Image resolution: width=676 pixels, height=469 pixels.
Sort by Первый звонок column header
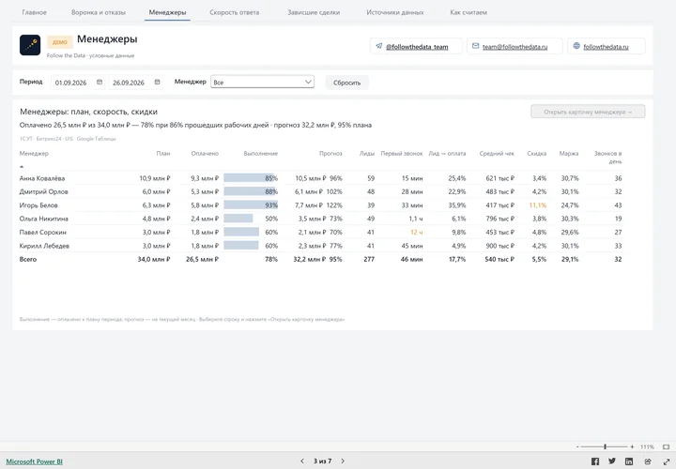(402, 153)
